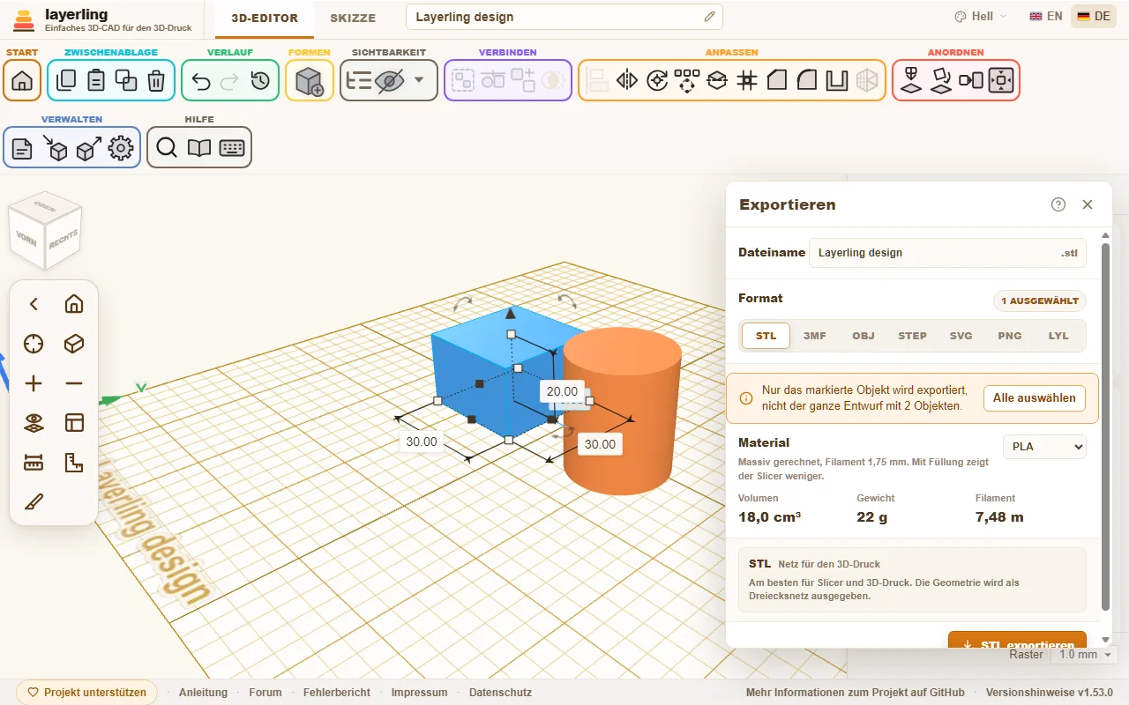This screenshot has width=1129, height=705.
Task: Collapse the view panel with the chevron
Action: point(34,304)
